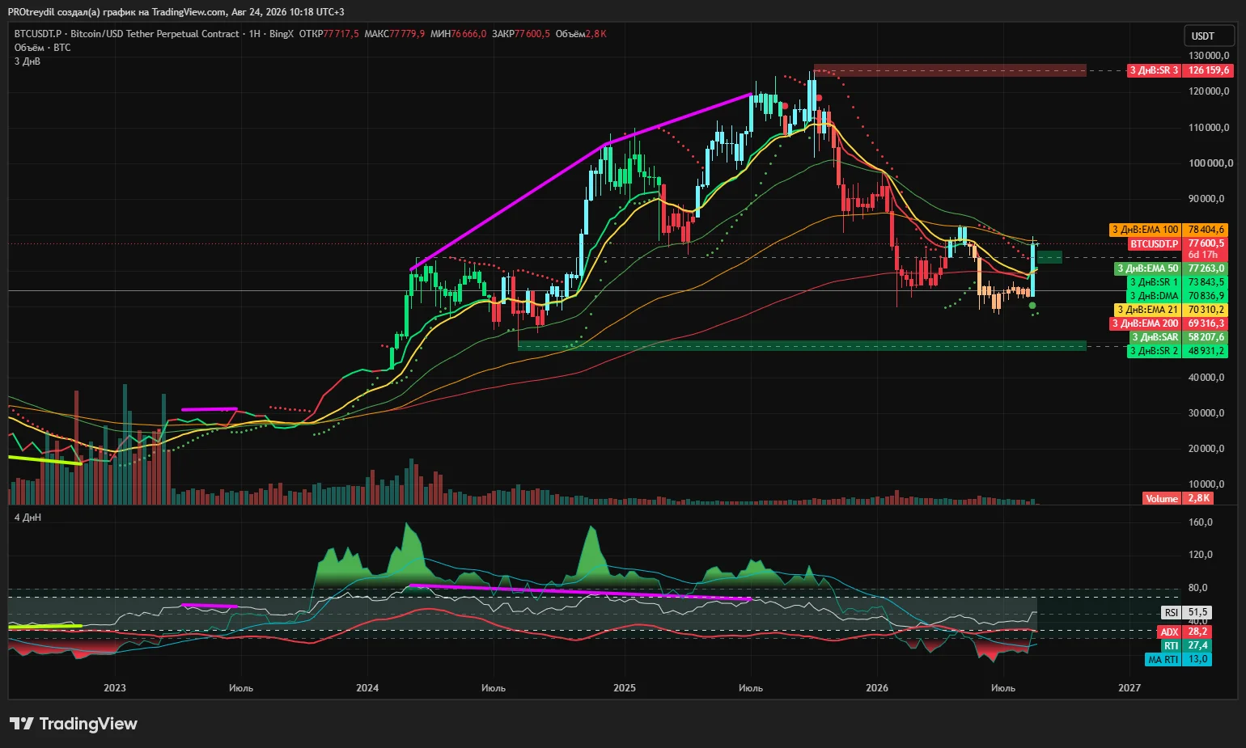This screenshot has height=748, width=1246.
Task: Click the 58207,6 SAR value tag
Action: 1206,337
